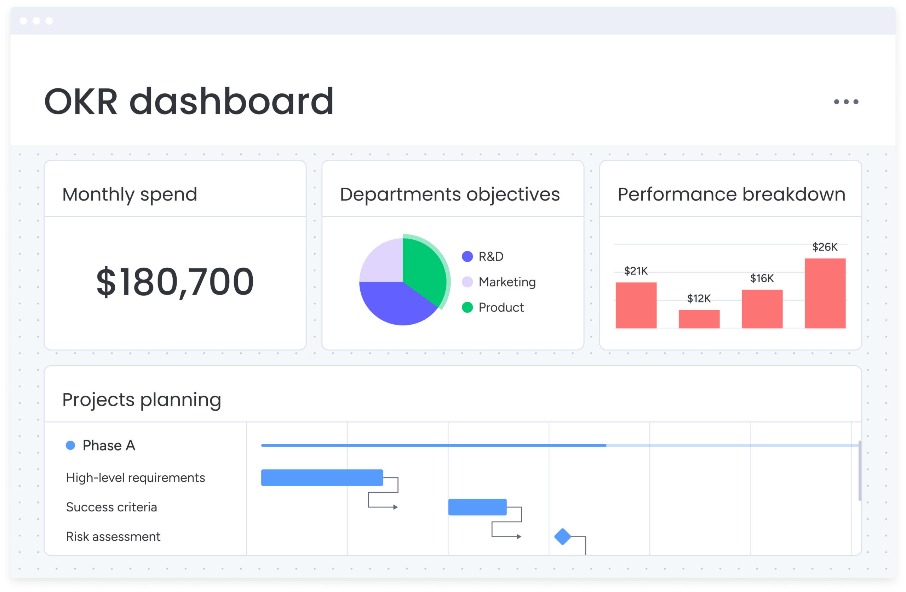The height and width of the screenshot is (592, 906).
Task: Click the Marketing legend color dot
Action: pyautogui.click(x=468, y=282)
